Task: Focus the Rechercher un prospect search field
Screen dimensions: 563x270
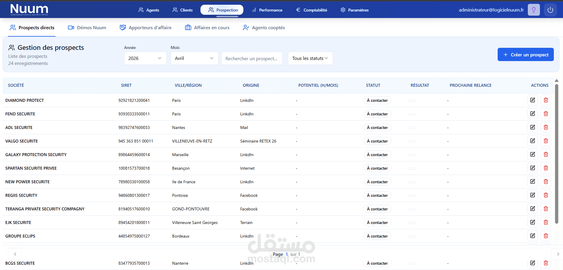Action: tap(252, 58)
